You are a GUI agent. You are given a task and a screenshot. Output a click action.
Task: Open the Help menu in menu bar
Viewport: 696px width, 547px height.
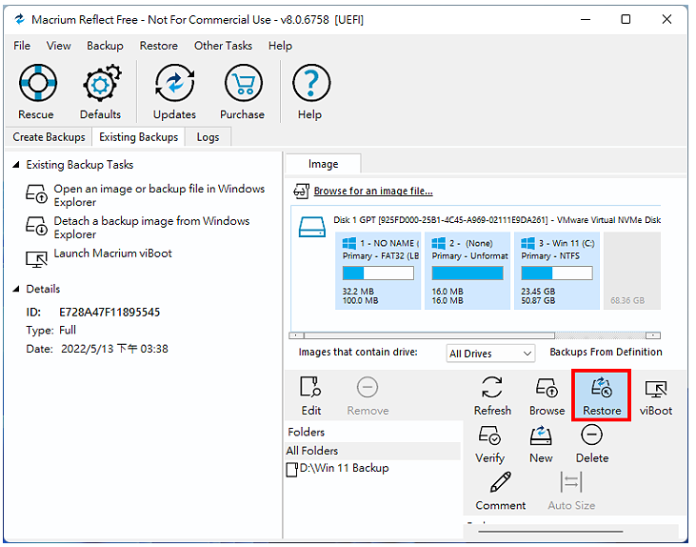point(280,46)
